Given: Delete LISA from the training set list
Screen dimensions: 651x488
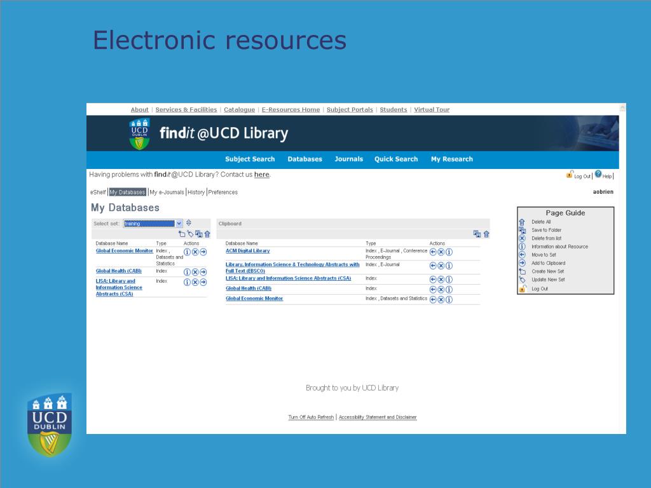Looking at the screenshot, I should point(195,282).
